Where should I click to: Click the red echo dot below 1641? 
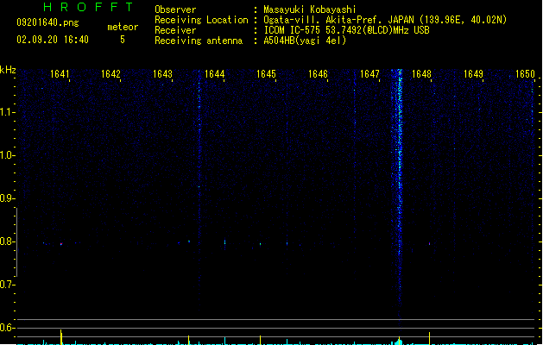[x=61, y=244]
